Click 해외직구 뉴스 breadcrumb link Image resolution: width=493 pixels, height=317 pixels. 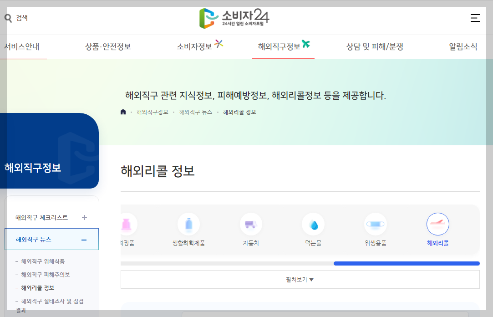[x=196, y=112]
